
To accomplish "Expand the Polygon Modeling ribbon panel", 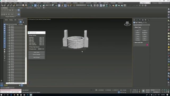I will pyautogui.click(x=10, y=17).
